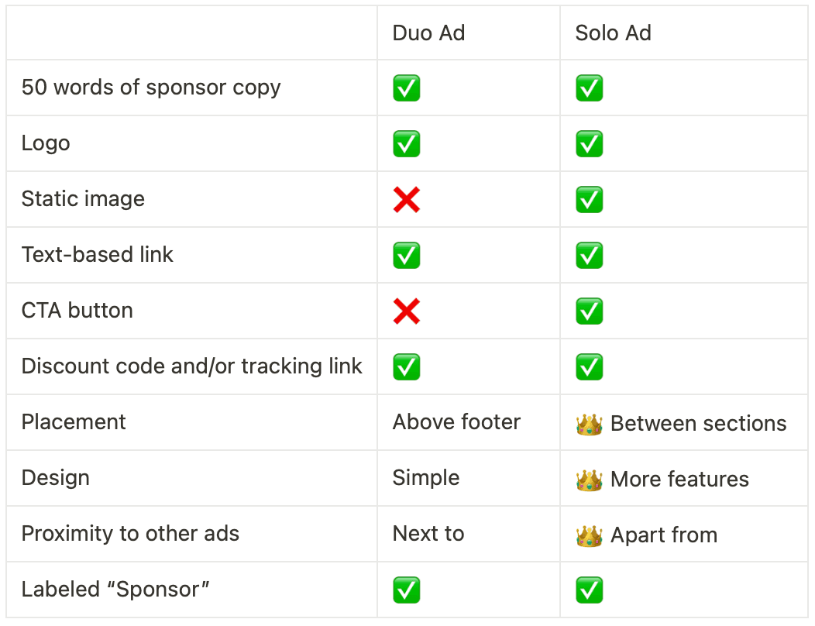Screen dimensions: 815x626
Task: Click crown icon beside Between sections
Action: pos(590,424)
